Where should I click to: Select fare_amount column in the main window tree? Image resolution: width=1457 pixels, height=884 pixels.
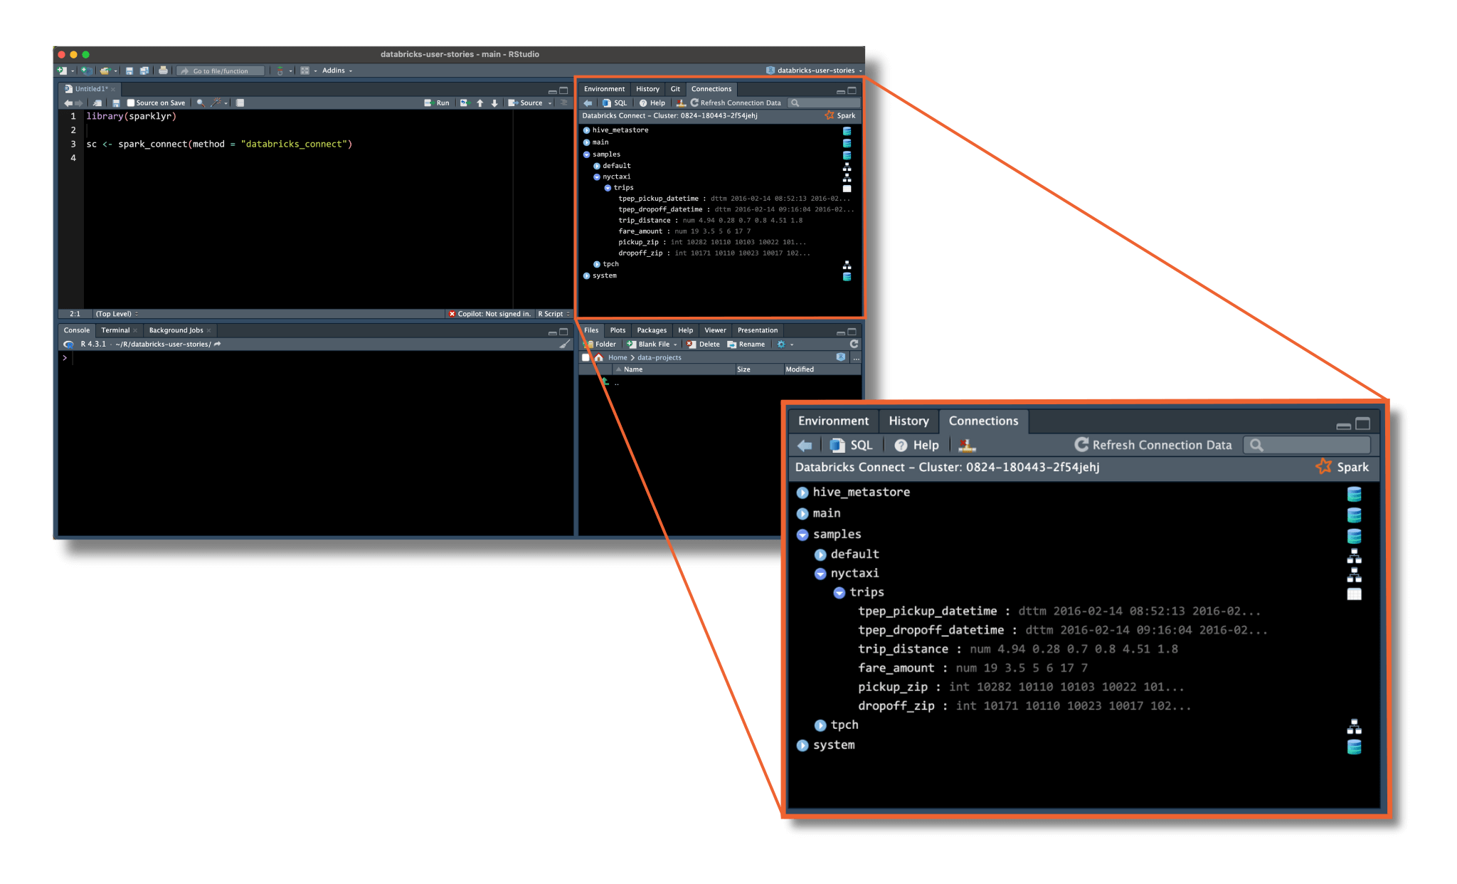pos(640,231)
